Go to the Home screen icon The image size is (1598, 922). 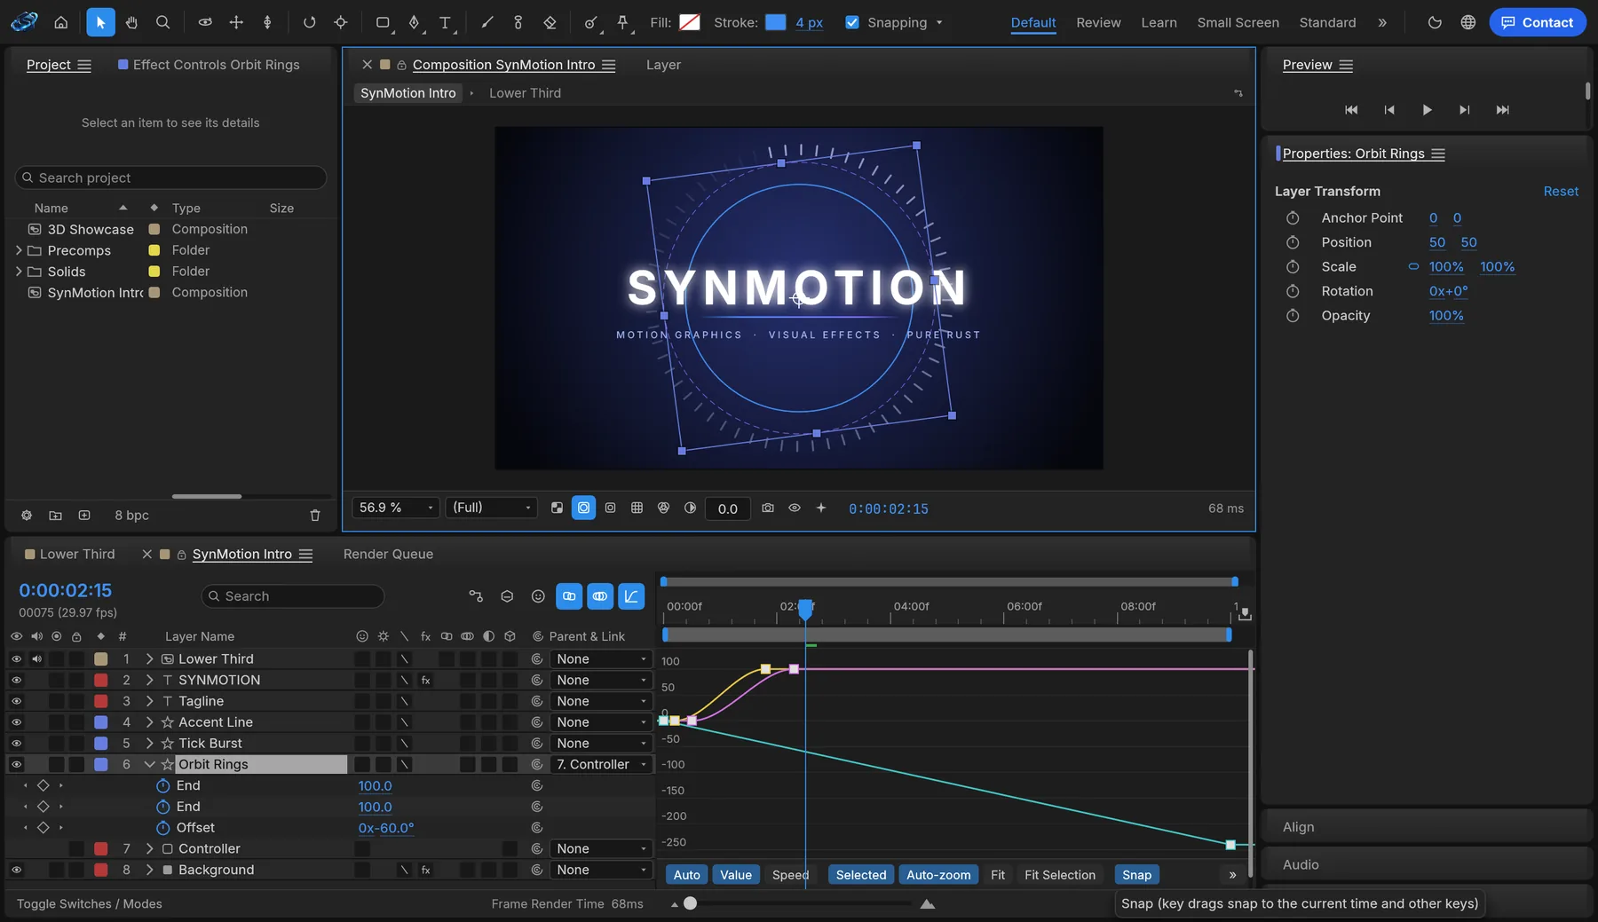[x=60, y=22]
